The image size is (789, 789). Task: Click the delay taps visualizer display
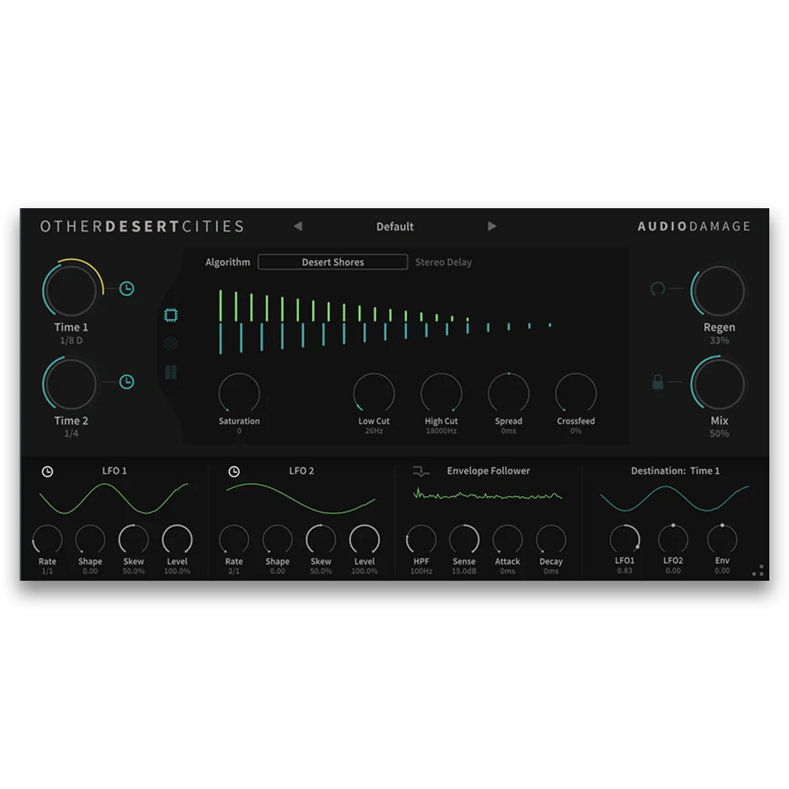point(385,321)
